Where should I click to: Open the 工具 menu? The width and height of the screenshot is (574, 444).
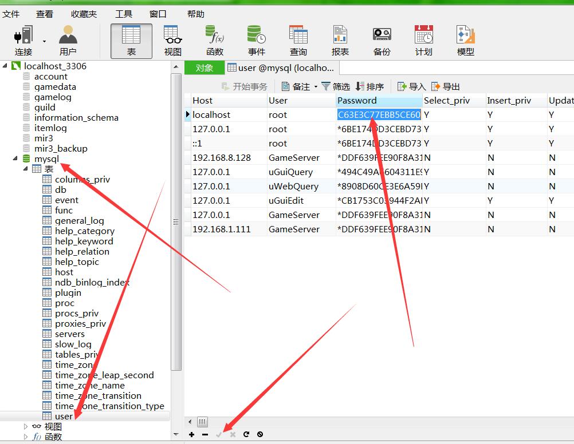pyautogui.click(x=123, y=14)
